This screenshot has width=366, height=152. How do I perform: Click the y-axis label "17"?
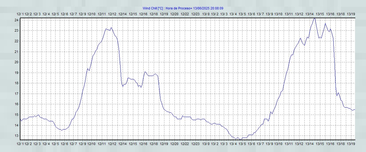[x=17, y=94]
